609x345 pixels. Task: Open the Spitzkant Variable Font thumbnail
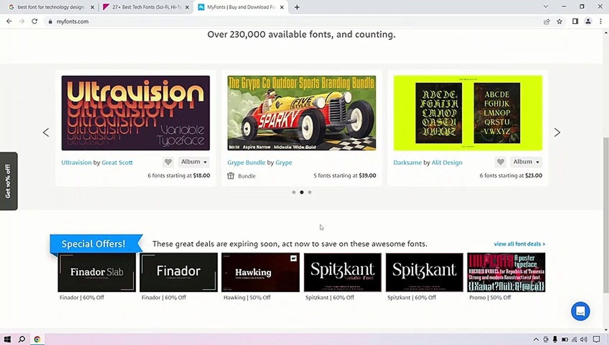point(342,272)
